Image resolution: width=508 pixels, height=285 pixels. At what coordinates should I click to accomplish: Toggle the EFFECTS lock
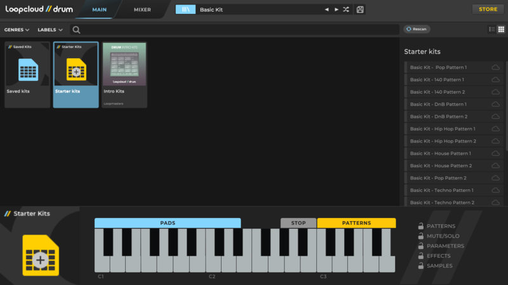(x=420, y=256)
